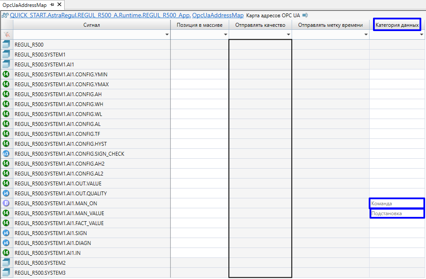The height and width of the screenshot is (279, 426).
Task: Click the clear filter icon in the filter row
Action: [x=6, y=34]
